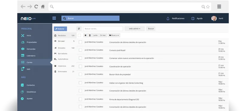
Task: Open the Enviados folder
Action: pos(64,48)
